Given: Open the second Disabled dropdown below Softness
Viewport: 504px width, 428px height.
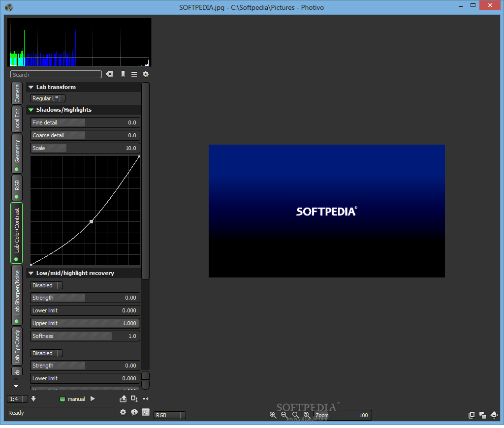Looking at the screenshot, I should coord(46,353).
